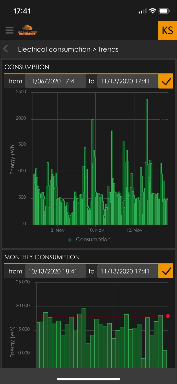
Task: Select the red threshold marker dot
Action: pyautogui.click(x=168, y=316)
